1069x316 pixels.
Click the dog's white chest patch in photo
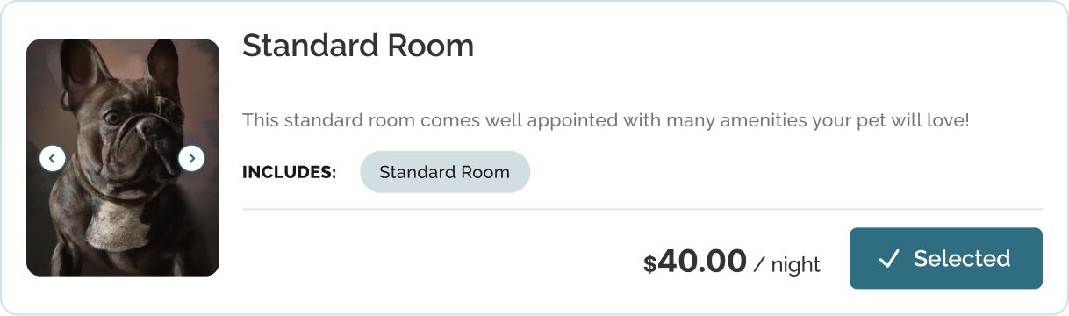114,224
